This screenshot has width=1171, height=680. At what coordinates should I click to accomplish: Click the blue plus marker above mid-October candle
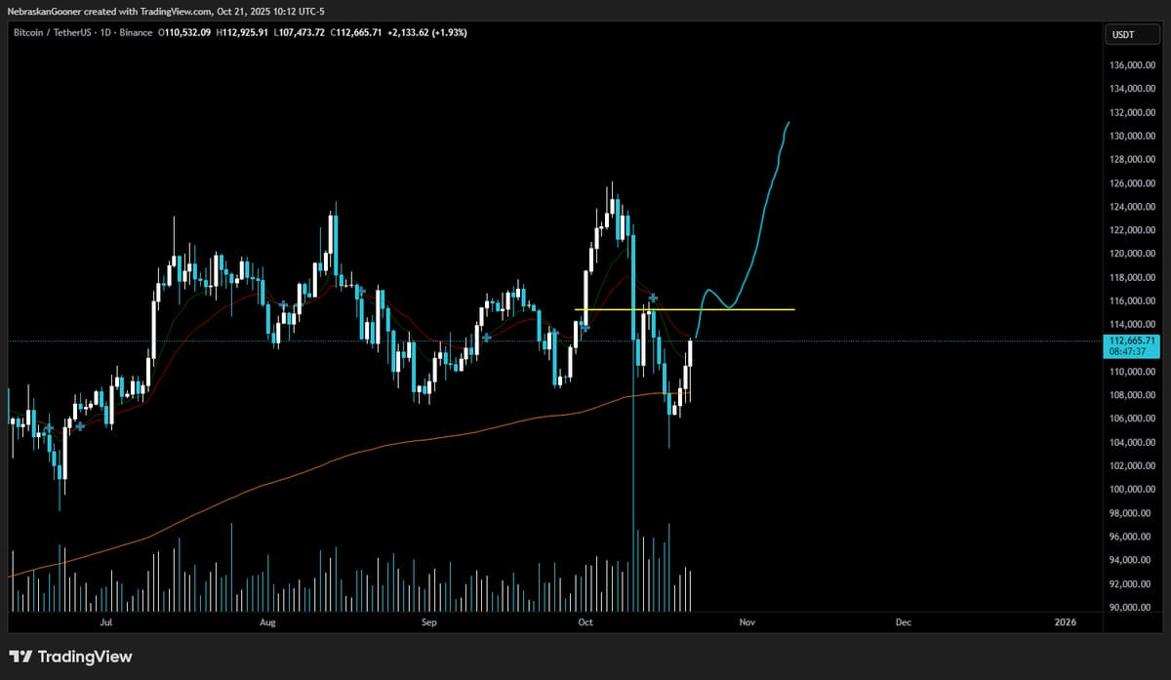click(x=652, y=297)
